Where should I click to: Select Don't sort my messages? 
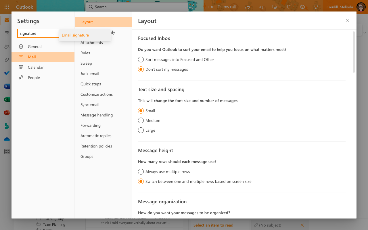[x=163, y=69]
